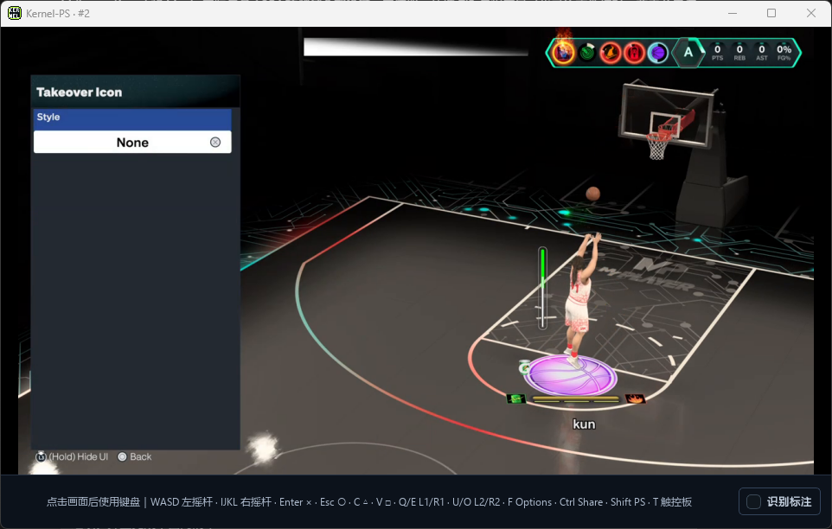Click the fire takeover icon right of stamina bar
This screenshot has height=529, width=832.
coord(635,398)
